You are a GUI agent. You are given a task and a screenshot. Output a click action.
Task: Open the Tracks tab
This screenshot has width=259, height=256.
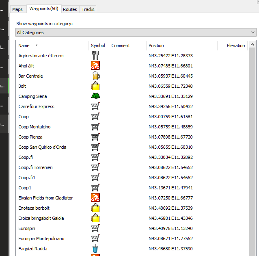point(88,9)
